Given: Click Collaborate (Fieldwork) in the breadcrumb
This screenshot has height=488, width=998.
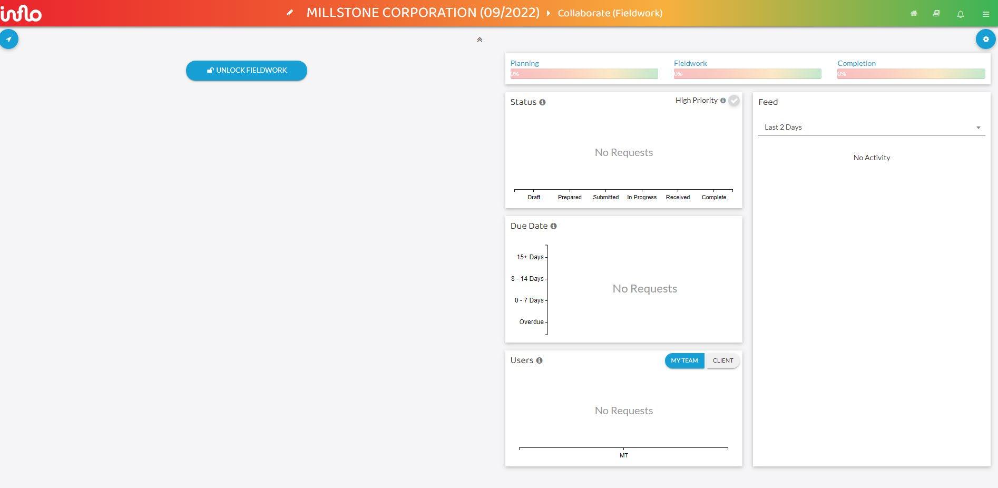Looking at the screenshot, I should click(x=610, y=13).
